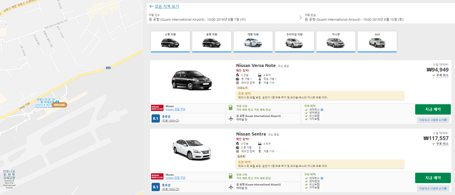
Task: Select the 프리미엄 차량 category tab
Action: (294, 42)
